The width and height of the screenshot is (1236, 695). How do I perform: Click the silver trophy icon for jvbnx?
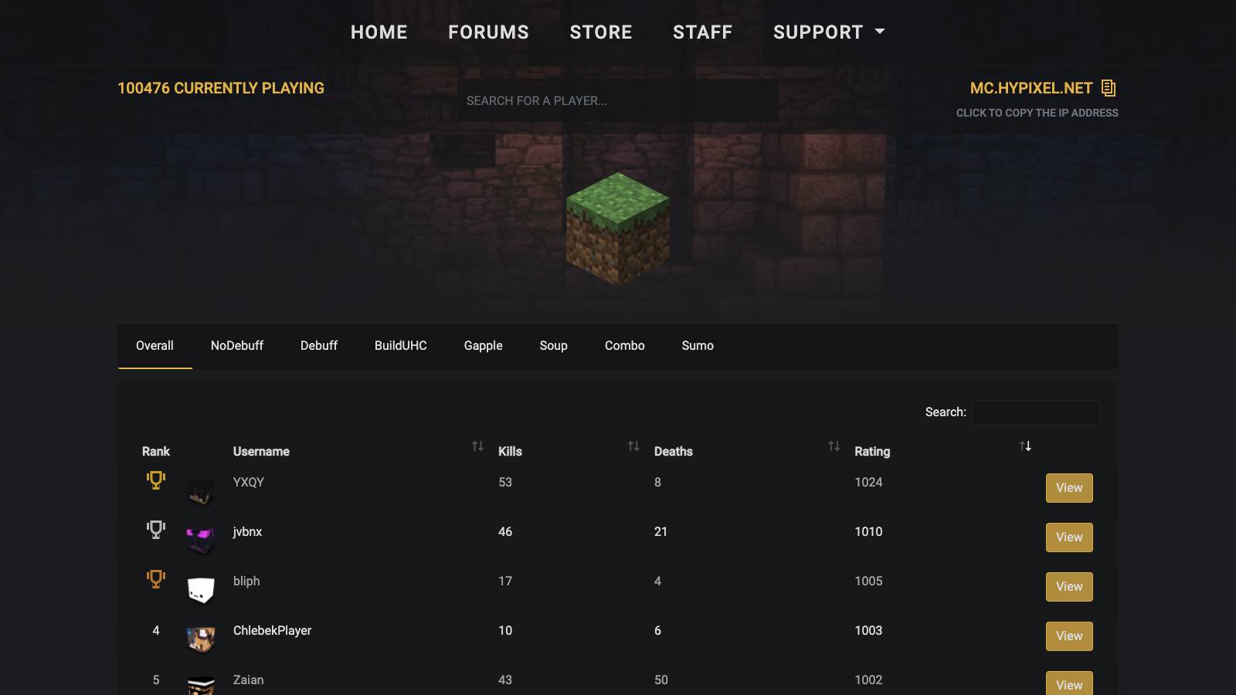[x=156, y=530]
